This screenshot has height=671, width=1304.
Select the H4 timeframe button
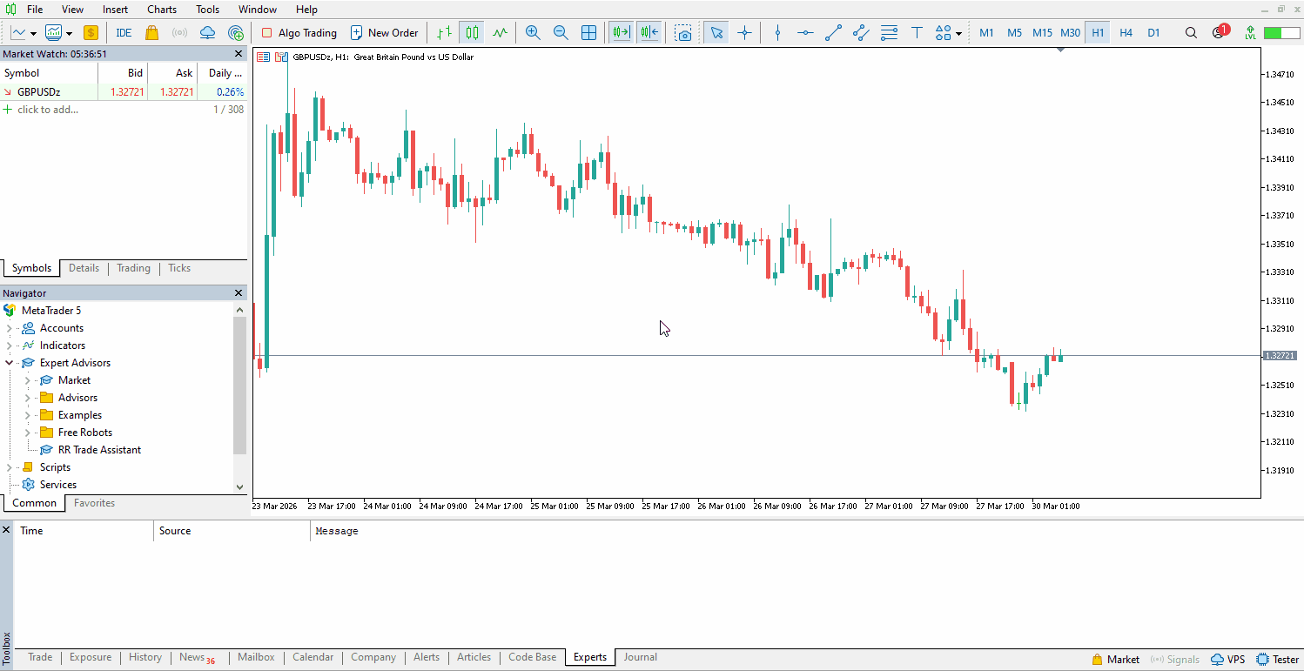point(1126,33)
